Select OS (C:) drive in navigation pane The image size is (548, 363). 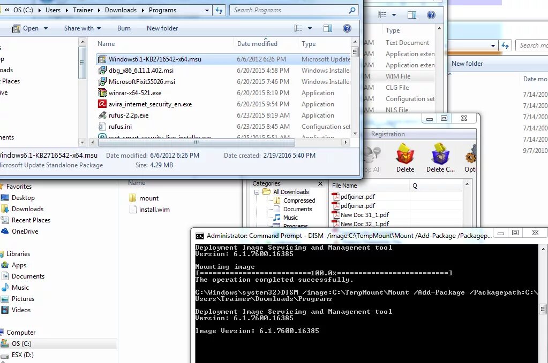pos(21,343)
